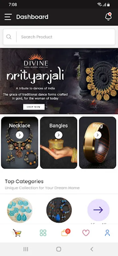Tap the Android home navigation button

pos(59,249)
